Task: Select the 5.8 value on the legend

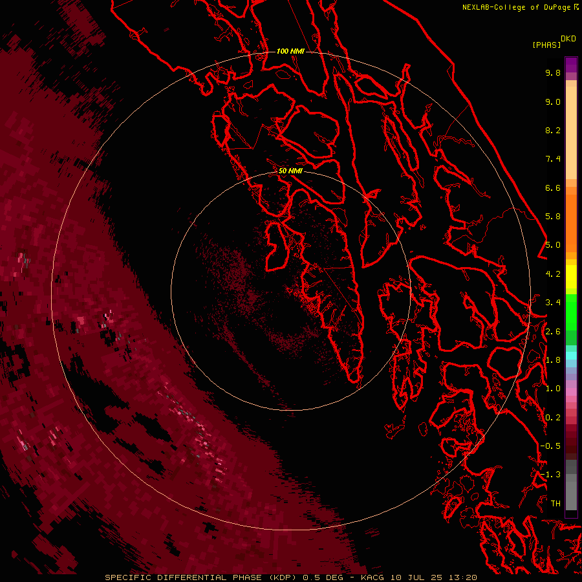Action: click(x=553, y=217)
